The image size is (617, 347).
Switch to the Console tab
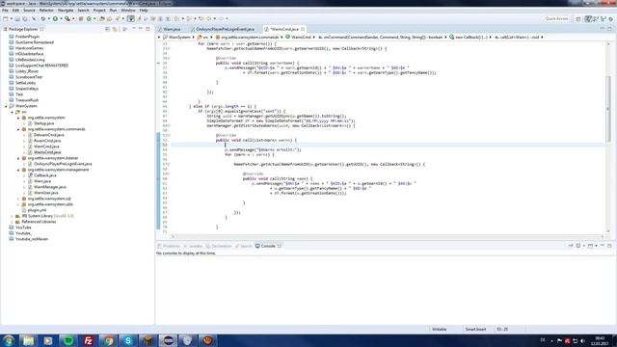point(268,246)
